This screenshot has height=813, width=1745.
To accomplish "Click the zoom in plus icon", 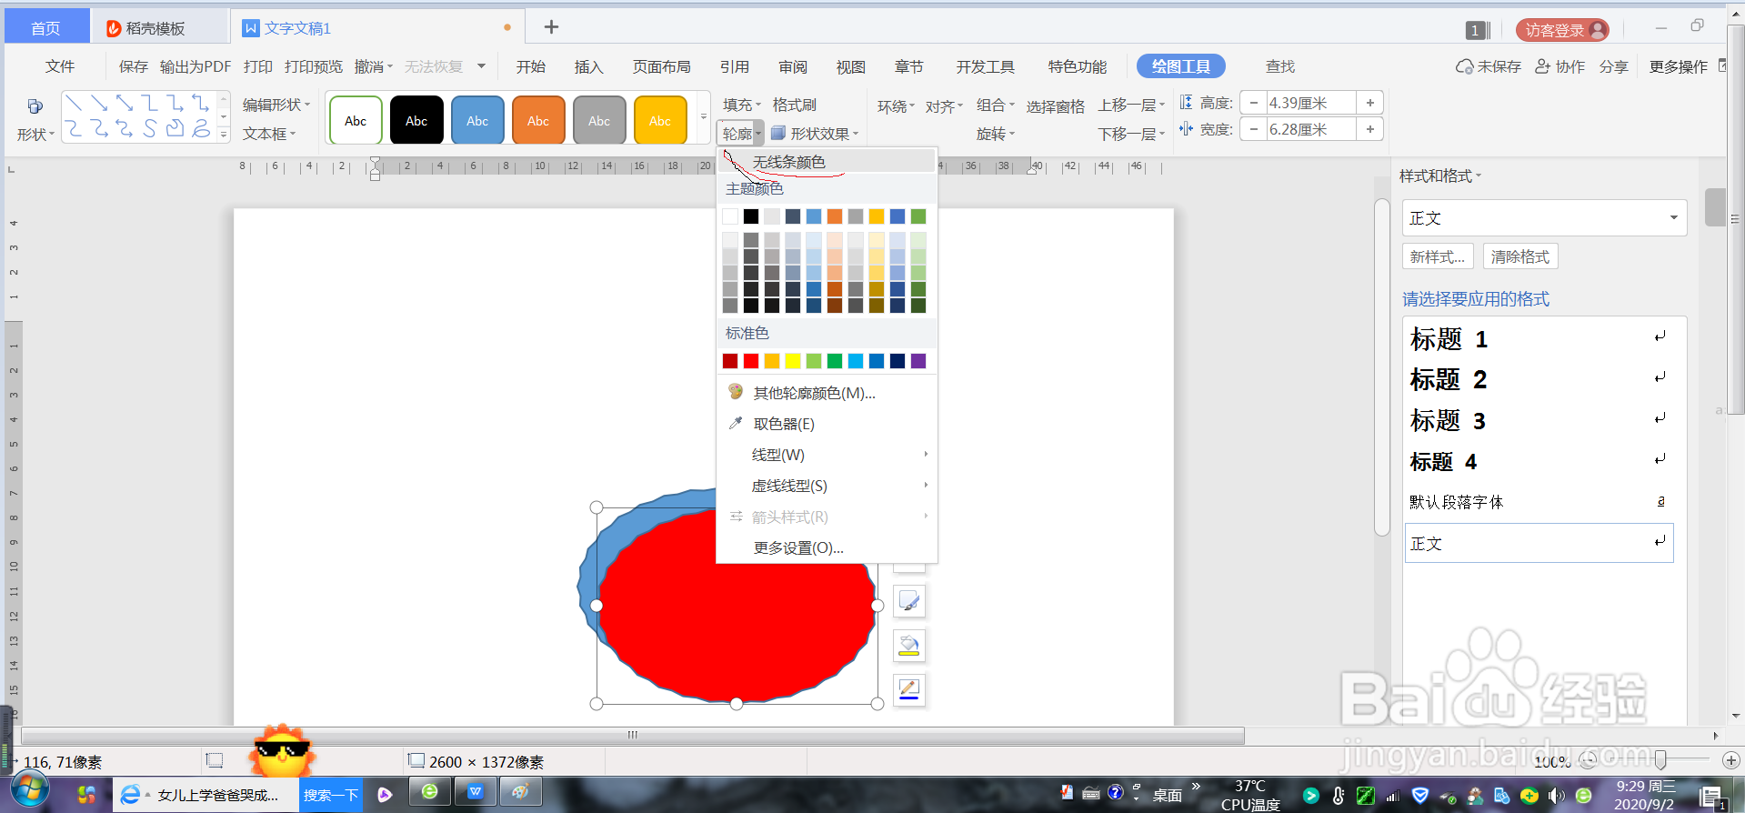I will point(1730,759).
